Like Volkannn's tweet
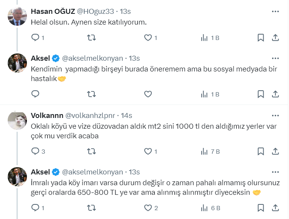This screenshot has width=289, height=219. 148,151
